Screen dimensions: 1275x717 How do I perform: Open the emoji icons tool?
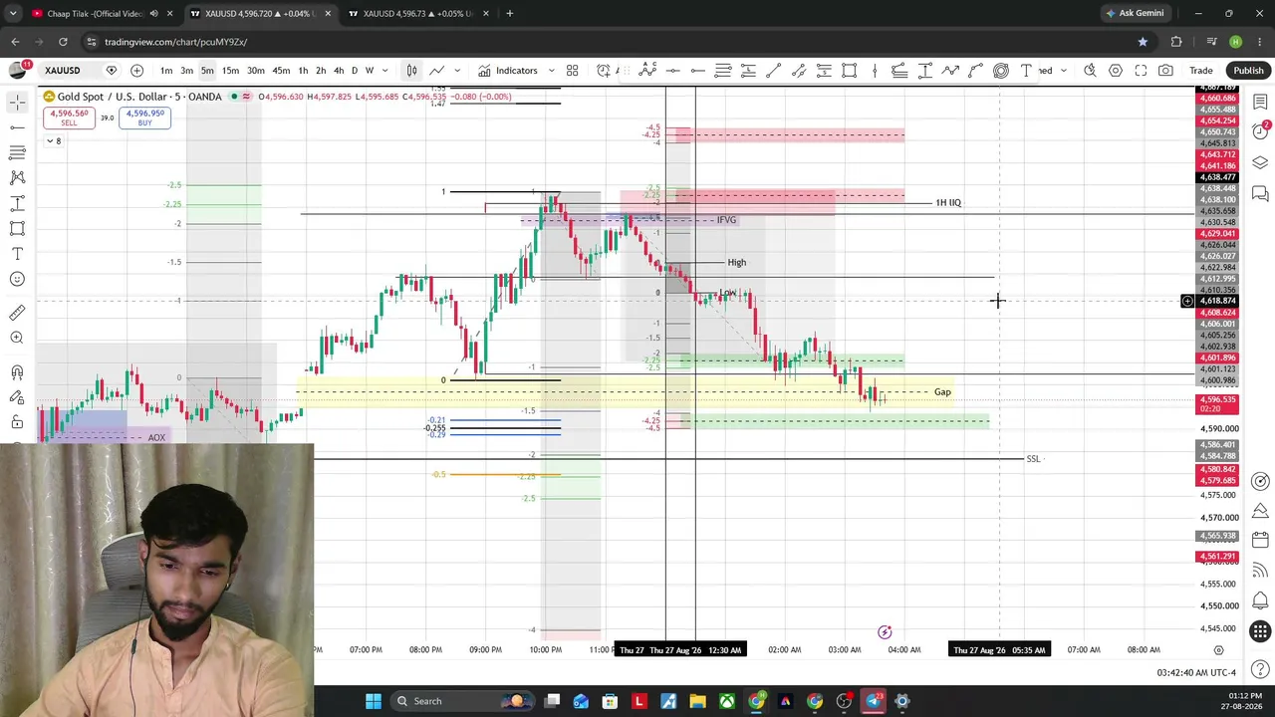pos(17,279)
